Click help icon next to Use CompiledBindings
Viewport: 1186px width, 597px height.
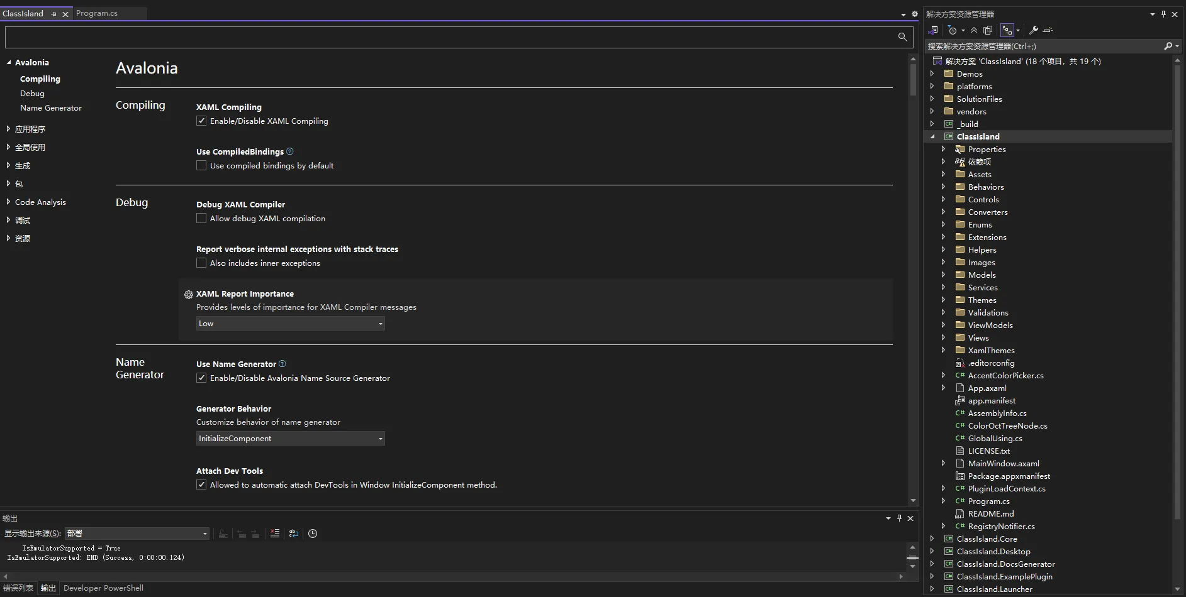(290, 151)
